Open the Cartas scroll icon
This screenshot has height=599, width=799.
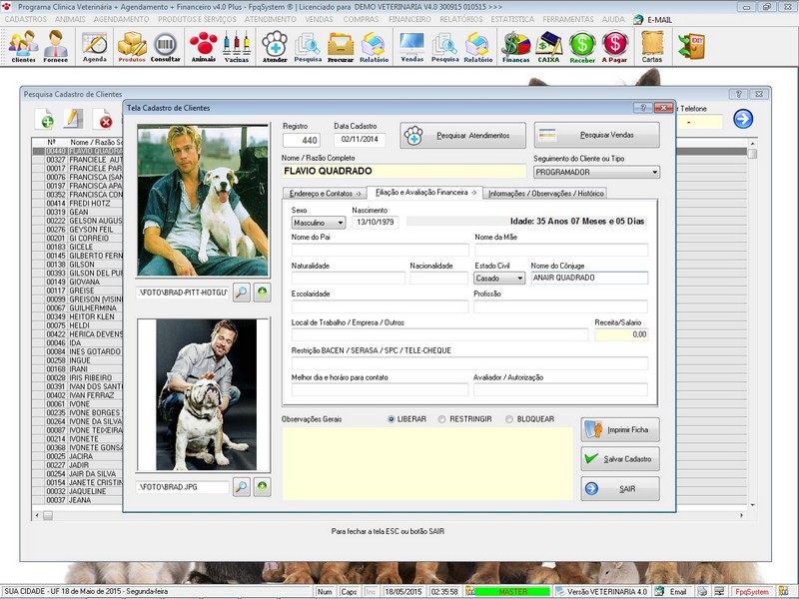[x=652, y=46]
